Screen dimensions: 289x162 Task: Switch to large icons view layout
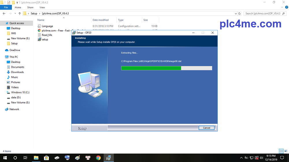(286, 151)
